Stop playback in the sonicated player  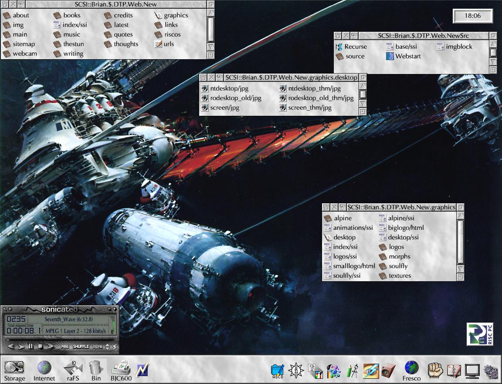tap(40, 346)
